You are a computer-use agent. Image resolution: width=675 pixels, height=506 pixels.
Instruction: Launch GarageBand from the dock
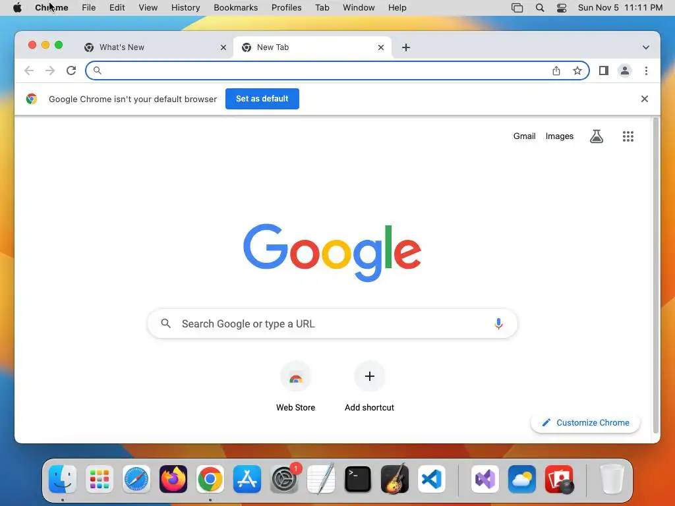[x=394, y=479]
